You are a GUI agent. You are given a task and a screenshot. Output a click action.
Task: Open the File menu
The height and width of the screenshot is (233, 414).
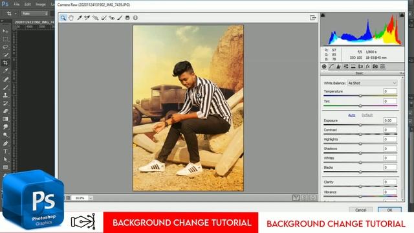[17, 5]
